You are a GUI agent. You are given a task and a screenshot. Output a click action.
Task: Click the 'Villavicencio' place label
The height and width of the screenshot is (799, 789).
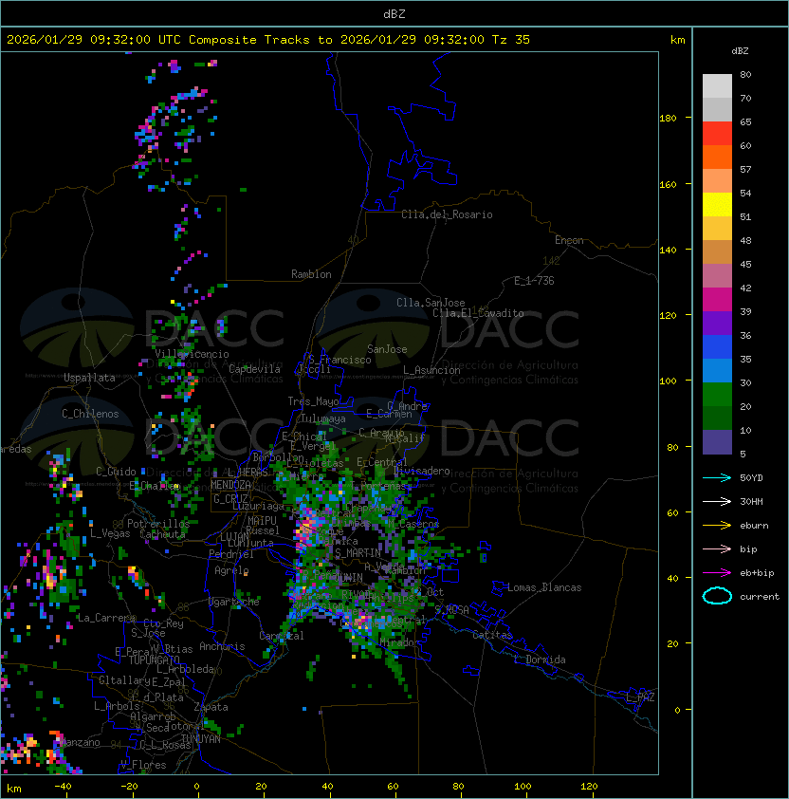pos(192,354)
